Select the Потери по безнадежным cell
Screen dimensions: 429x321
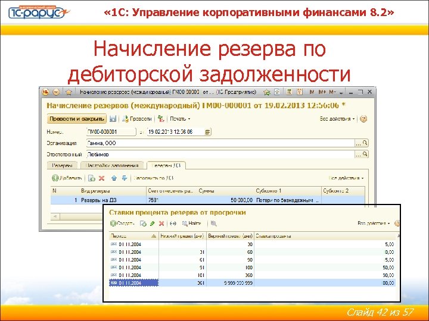[288, 200]
